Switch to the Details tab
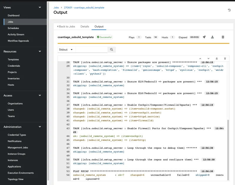 pyautogui.click(x=85, y=27)
